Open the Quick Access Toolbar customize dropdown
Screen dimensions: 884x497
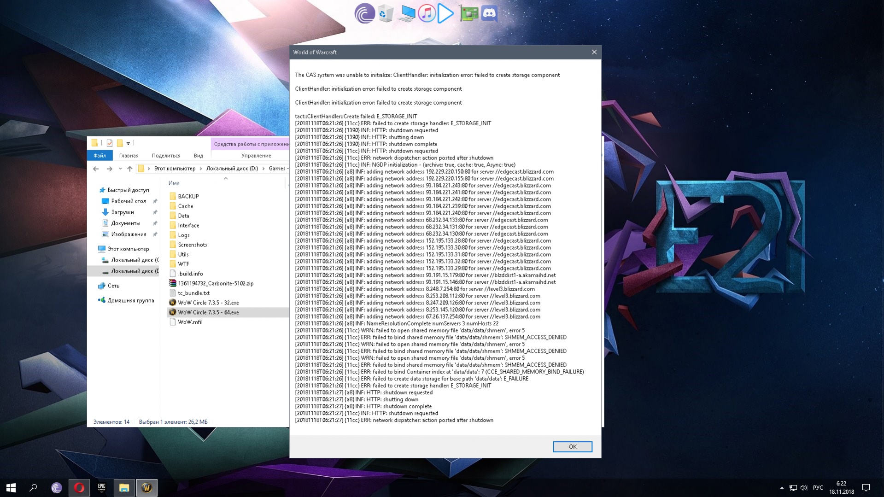(129, 143)
